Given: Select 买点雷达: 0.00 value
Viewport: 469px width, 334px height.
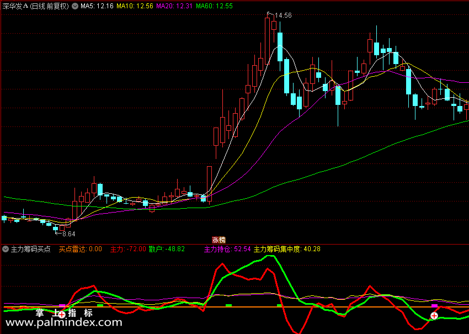Looking at the screenshot, I should pos(80,249).
